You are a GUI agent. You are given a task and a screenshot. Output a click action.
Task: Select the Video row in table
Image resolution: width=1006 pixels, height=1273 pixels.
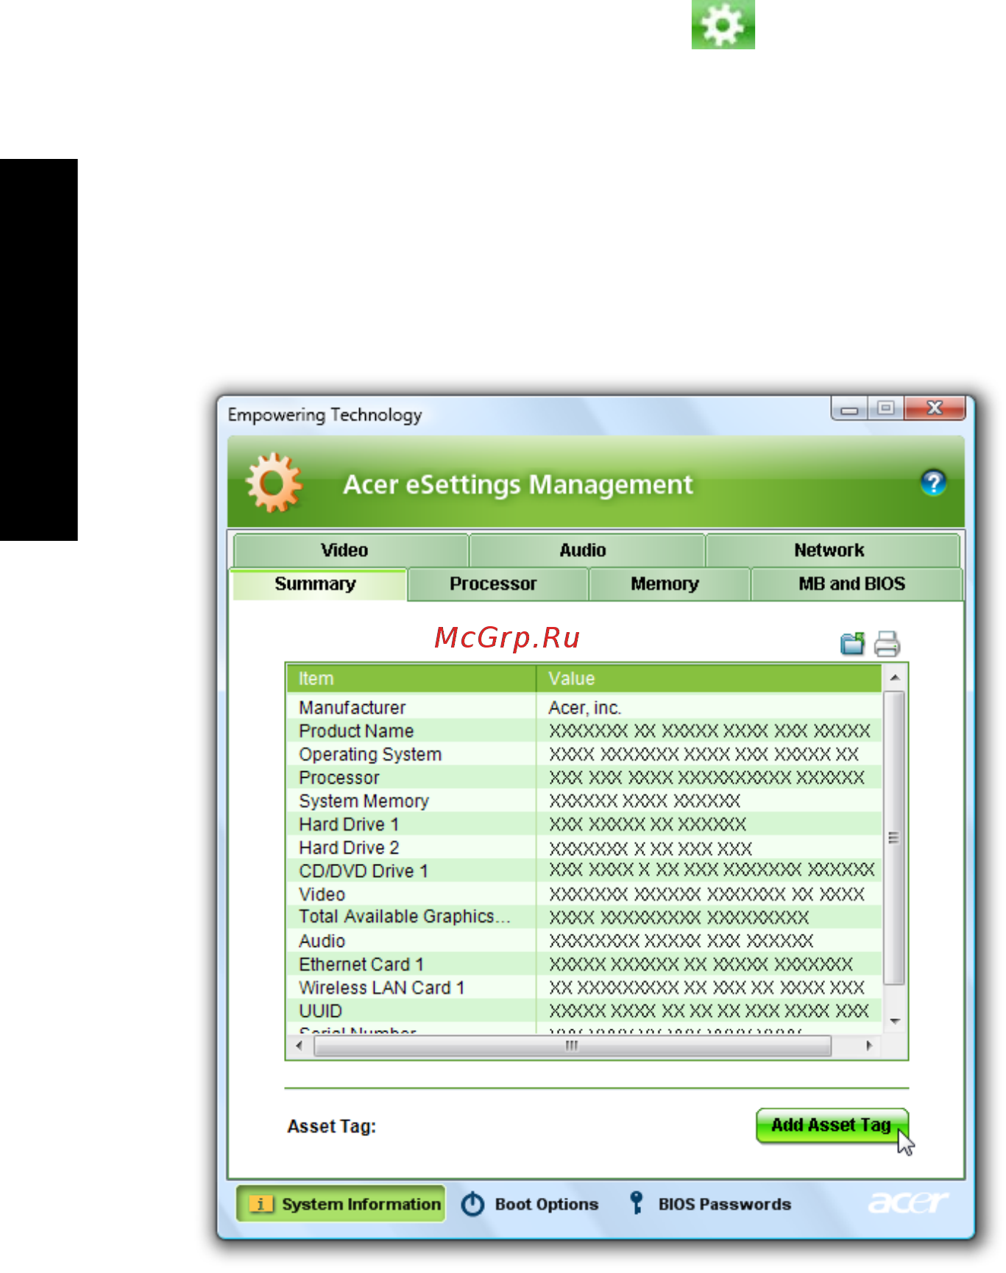click(584, 894)
